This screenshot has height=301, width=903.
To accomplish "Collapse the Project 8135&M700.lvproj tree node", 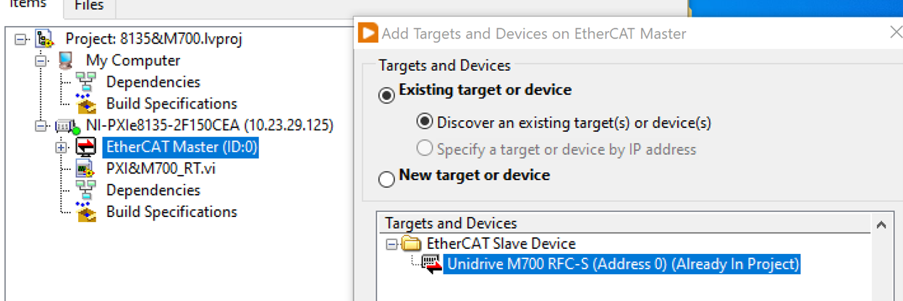I will click(x=20, y=39).
